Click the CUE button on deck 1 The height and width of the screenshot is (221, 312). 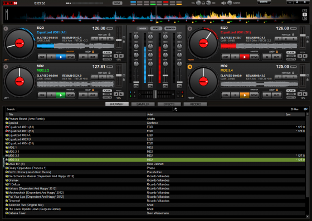[42, 57]
